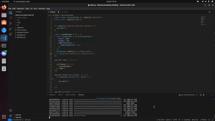
Task: Split the editor right
Action: point(210,12)
